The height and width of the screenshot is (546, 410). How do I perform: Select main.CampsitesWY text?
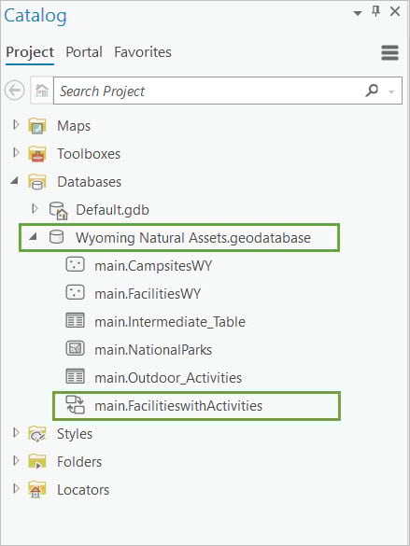pos(153,266)
